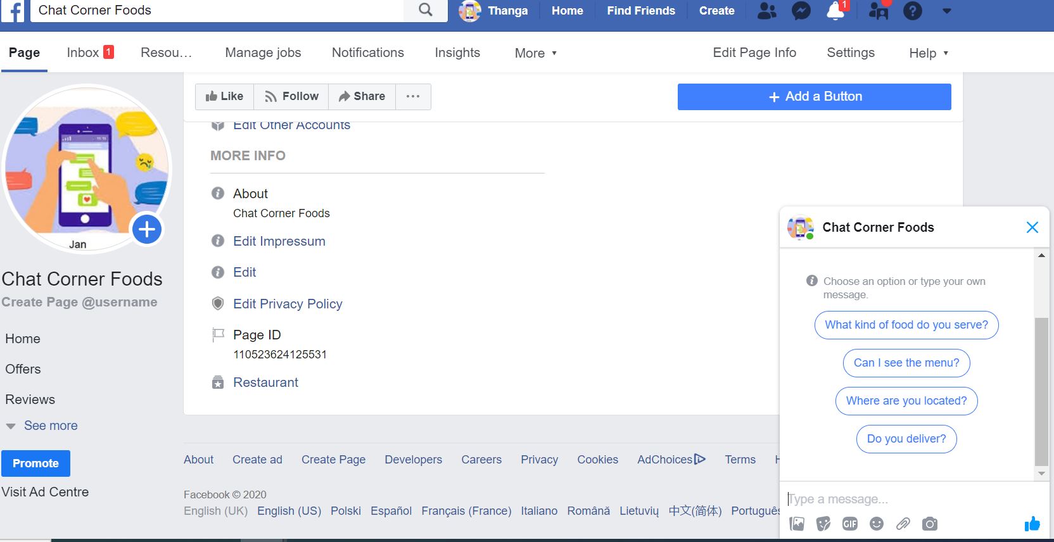Image resolution: width=1054 pixels, height=542 pixels.
Task: Click the Follow button
Action: click(291, 96)
